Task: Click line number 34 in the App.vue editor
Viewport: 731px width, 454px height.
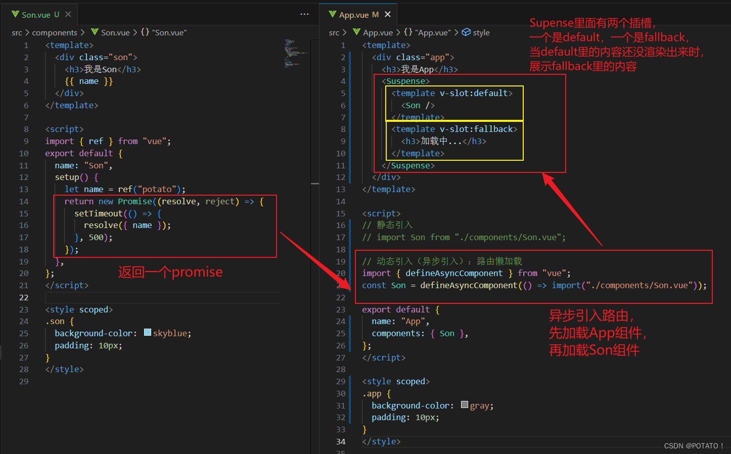Action: click(341, 441)
